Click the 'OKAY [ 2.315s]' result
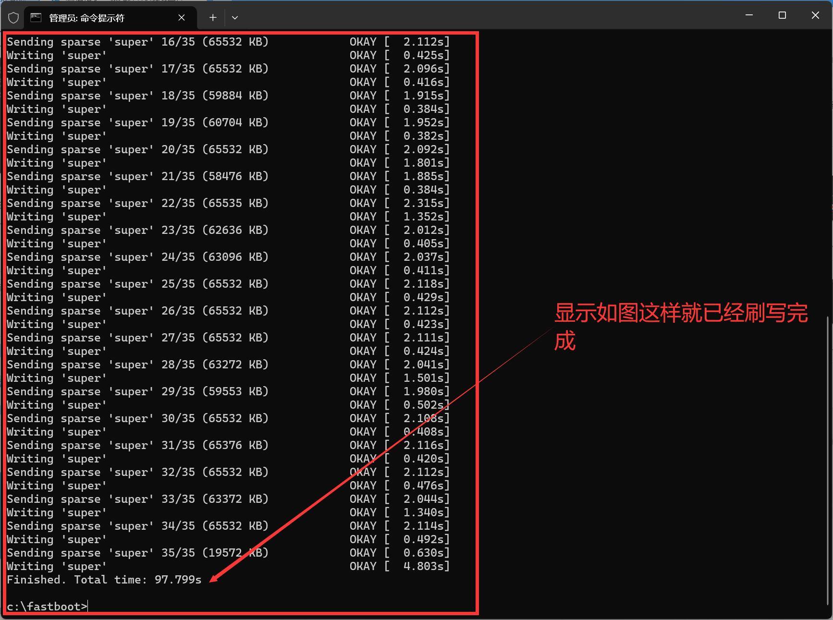The image size is (833, 620). click(x=400, y=203)
